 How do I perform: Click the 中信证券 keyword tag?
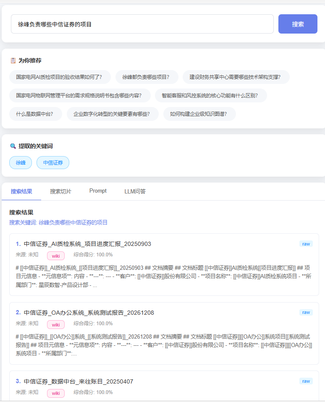coord(53,162)
